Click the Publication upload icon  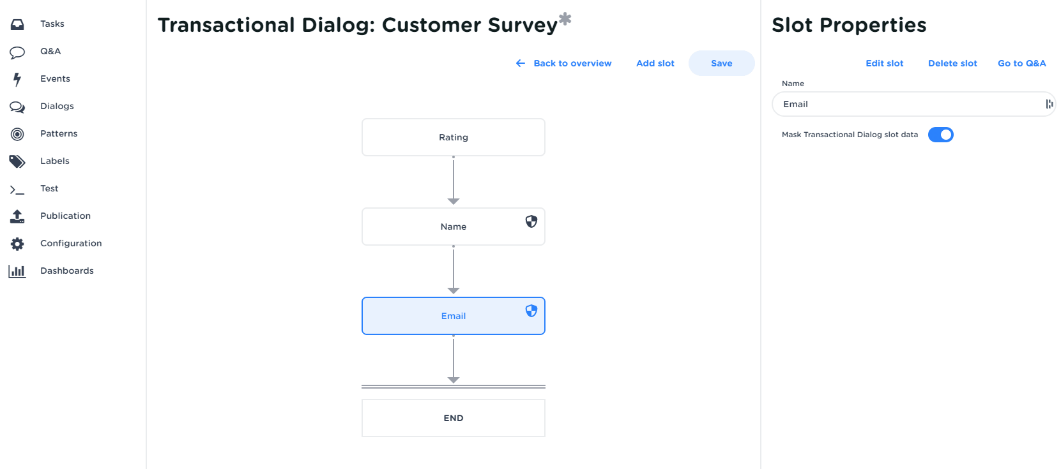[17, 216]
